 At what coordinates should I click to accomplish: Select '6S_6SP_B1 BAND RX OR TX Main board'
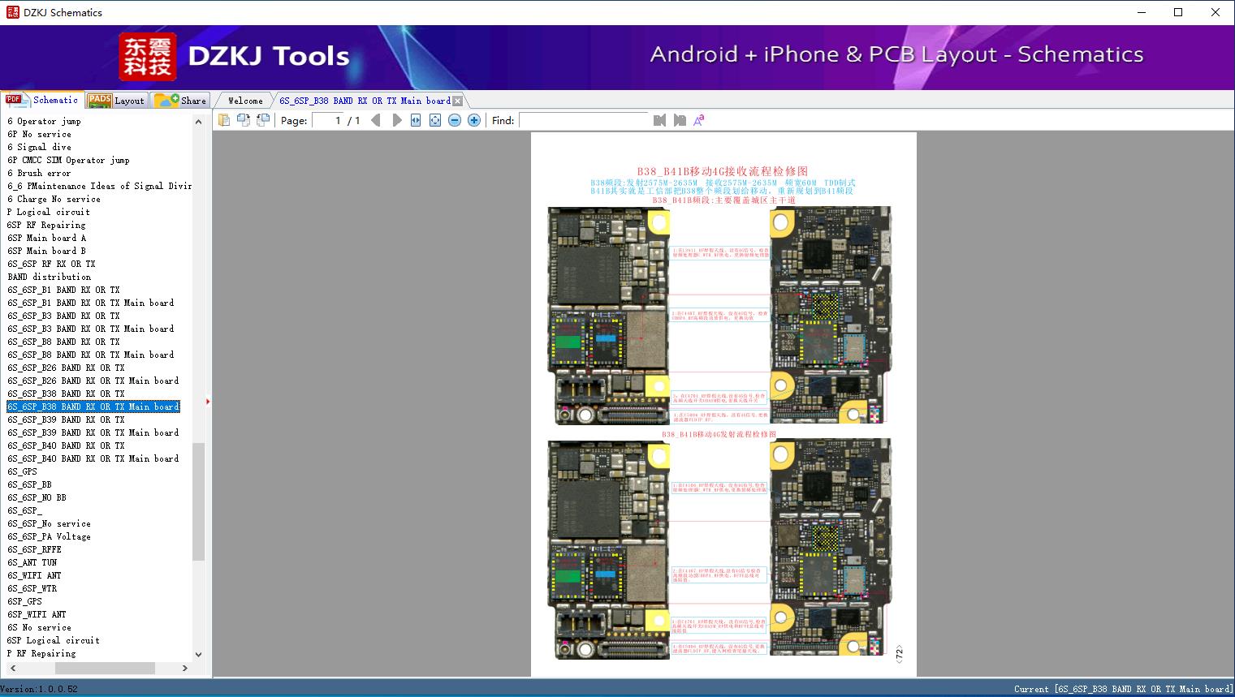[91, 303]
